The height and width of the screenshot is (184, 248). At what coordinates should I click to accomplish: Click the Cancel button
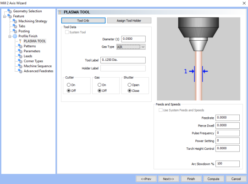point(236,179)
